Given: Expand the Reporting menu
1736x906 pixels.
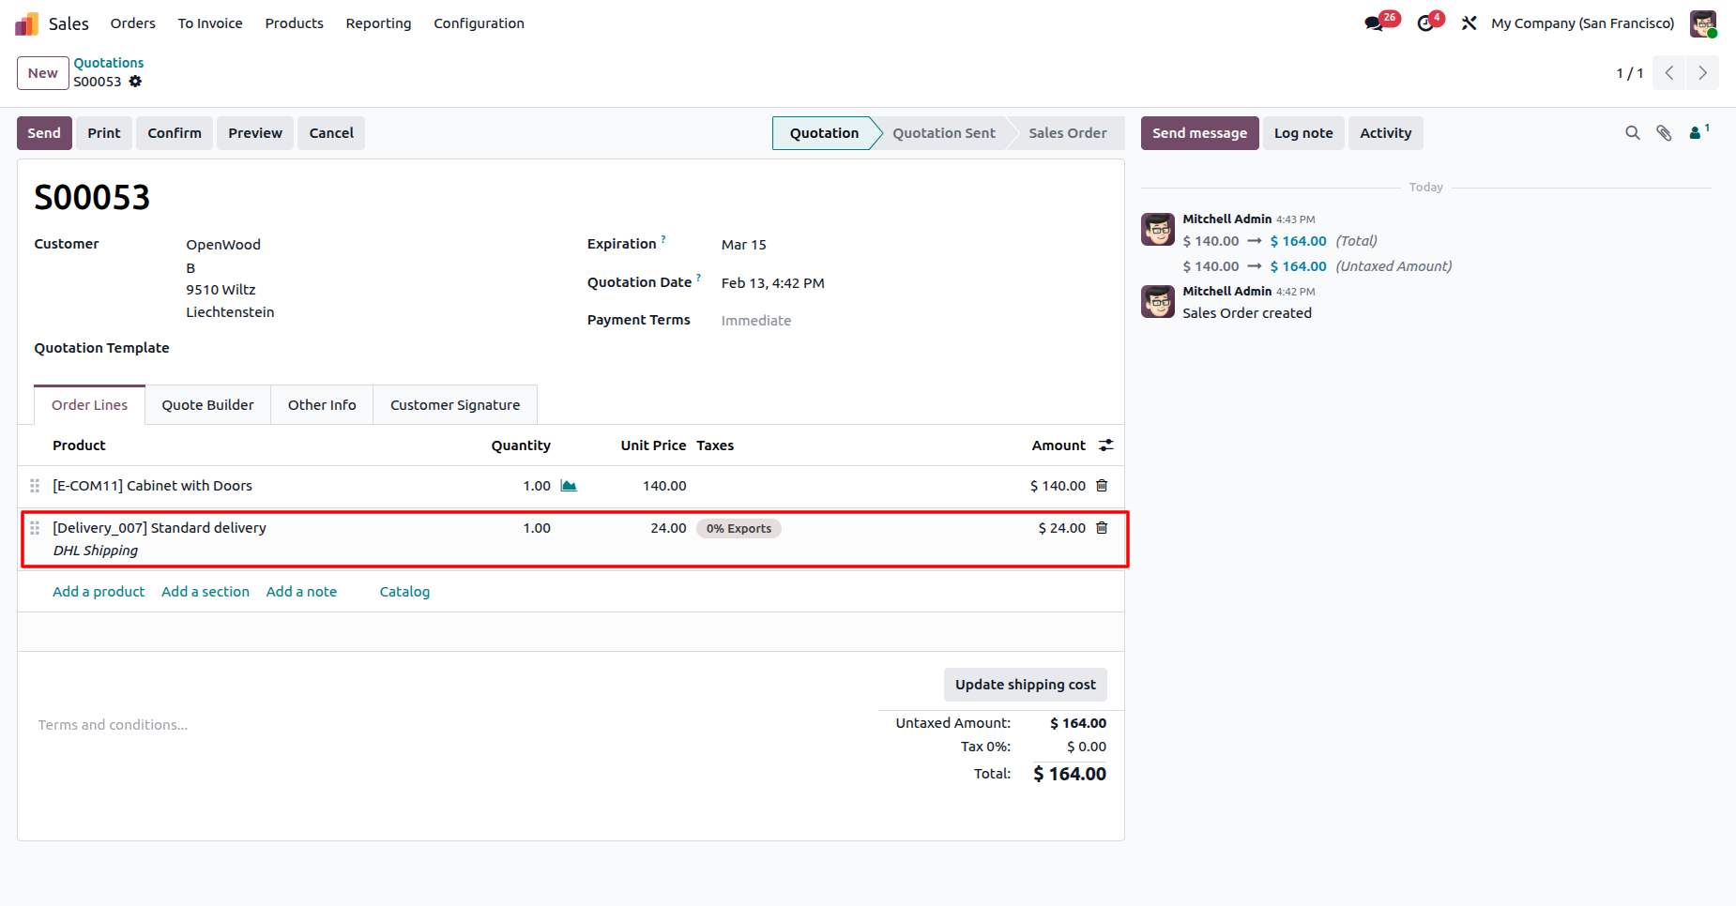Looking at the screenshot, I should pos(378,23).
